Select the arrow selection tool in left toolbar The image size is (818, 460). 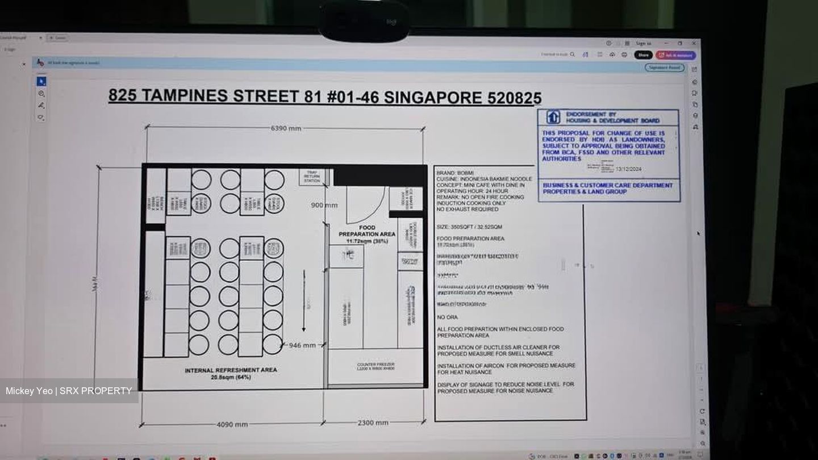(x=41, y=81)
